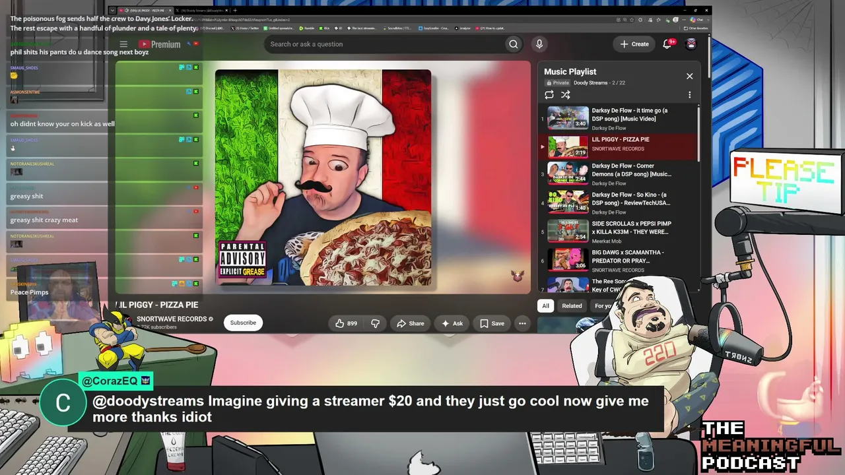Subscribe to SNORTWAVE RECORDS

point(243,323)
